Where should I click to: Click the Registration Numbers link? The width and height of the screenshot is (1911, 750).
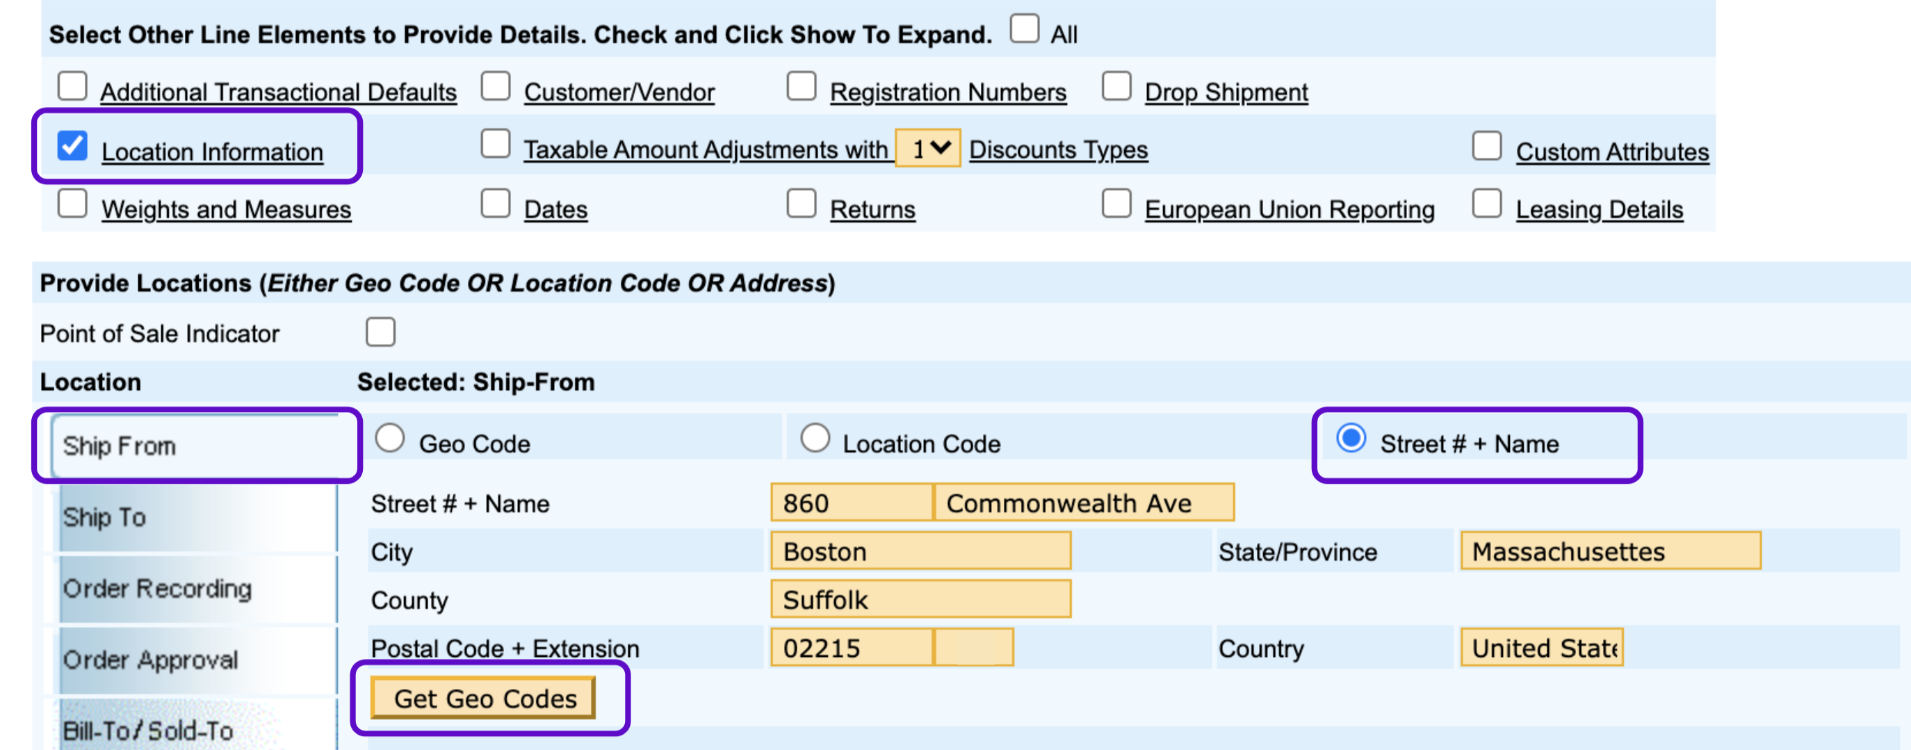[948, 92]
